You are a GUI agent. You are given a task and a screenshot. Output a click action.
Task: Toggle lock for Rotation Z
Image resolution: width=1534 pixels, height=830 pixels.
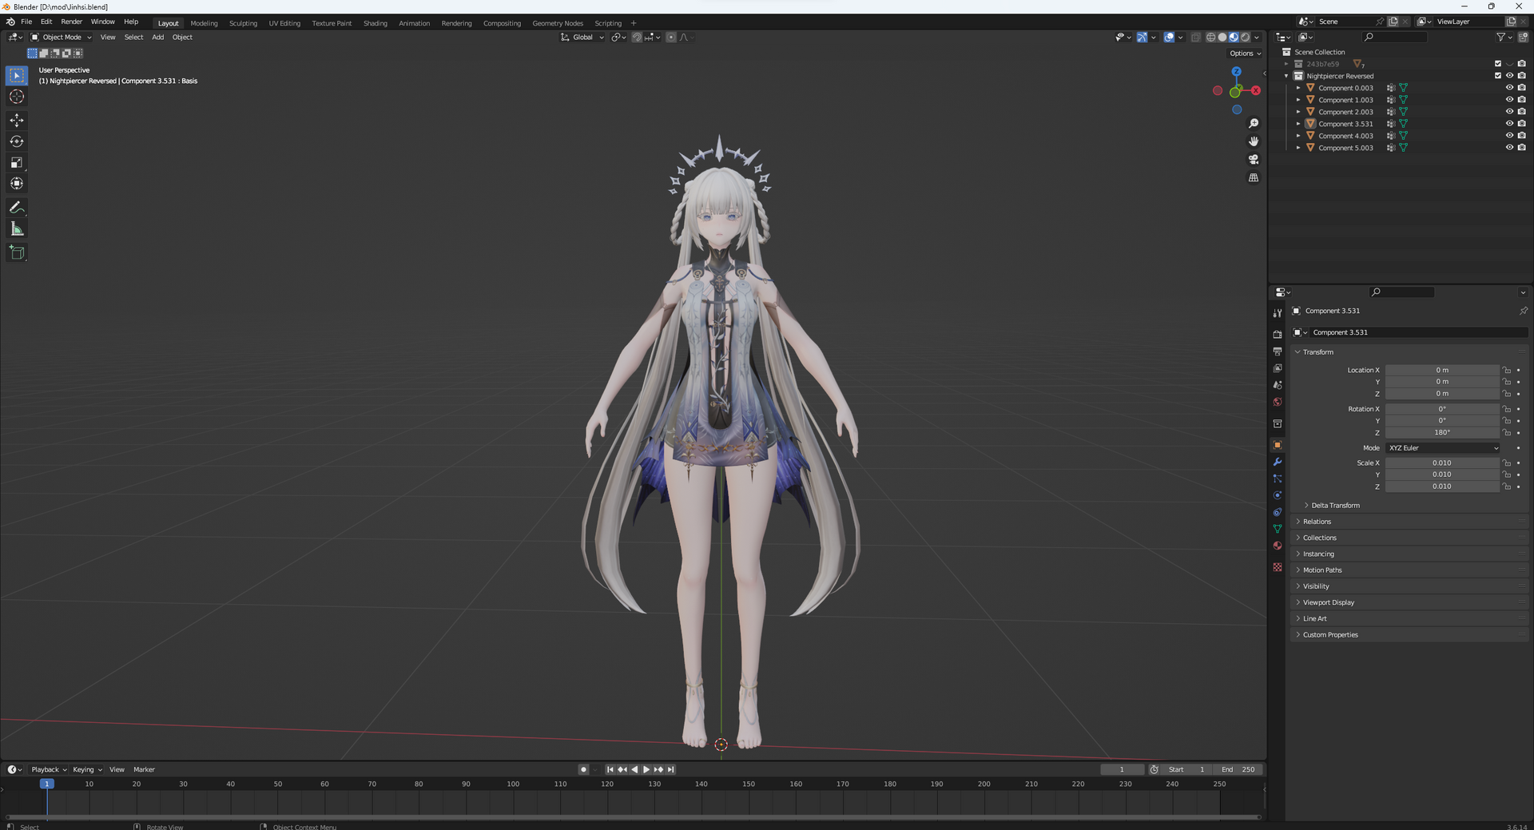click(1507, 433)
